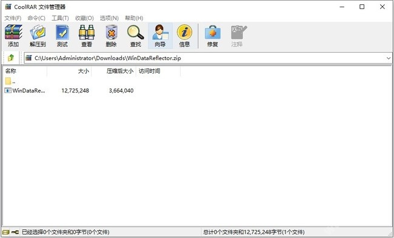This screenshot has width=394, height=238.
Task: Click the CoolRAR title bar app icon
Action: point(8,7)
